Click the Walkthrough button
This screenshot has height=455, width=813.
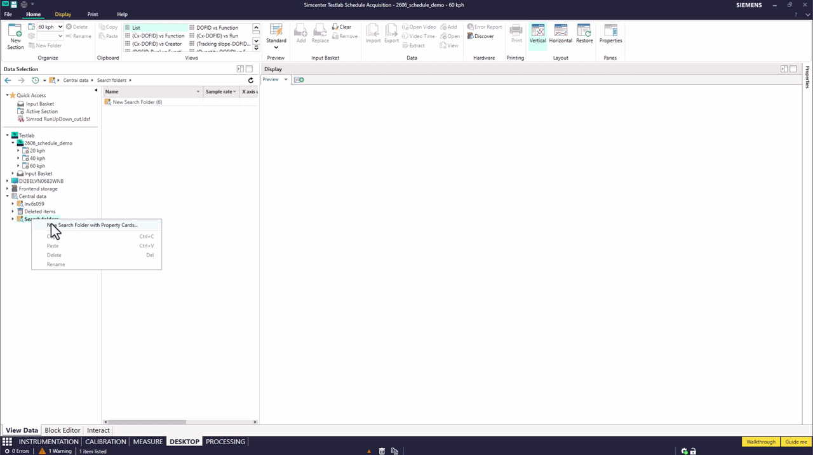coord(761,442)
